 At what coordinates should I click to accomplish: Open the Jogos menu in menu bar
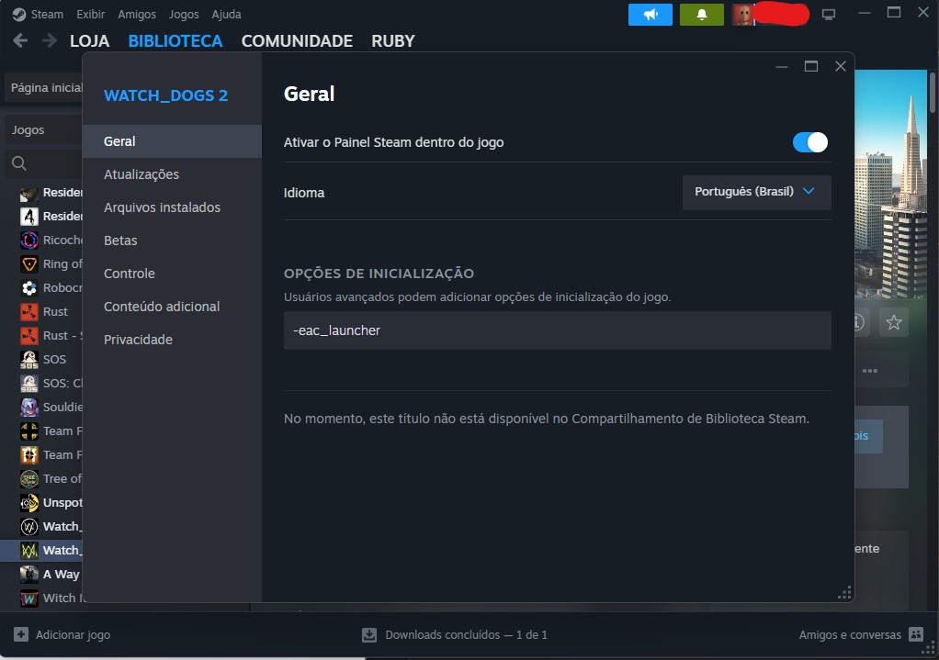click(184, 15)
